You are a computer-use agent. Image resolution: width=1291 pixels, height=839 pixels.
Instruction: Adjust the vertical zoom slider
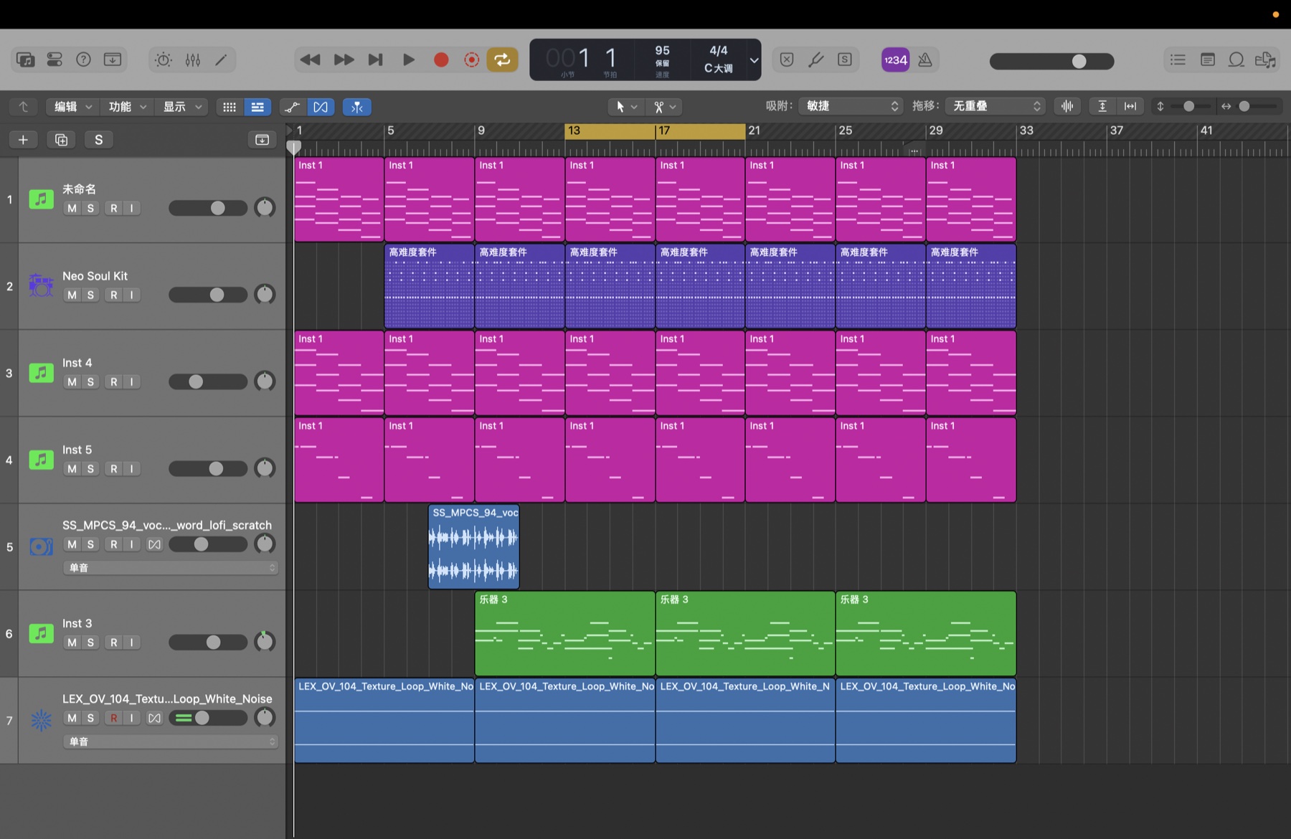[x=1189, y=106]
